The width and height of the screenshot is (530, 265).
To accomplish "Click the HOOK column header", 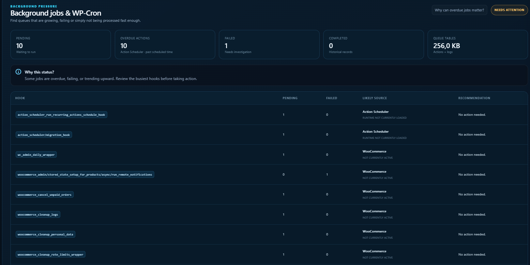I will click(x=20, y=98).
